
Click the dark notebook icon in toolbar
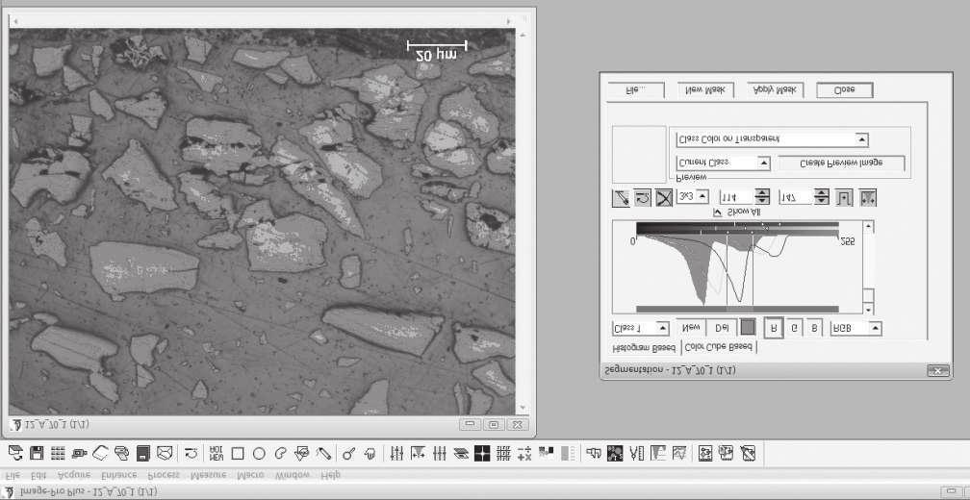142,454
